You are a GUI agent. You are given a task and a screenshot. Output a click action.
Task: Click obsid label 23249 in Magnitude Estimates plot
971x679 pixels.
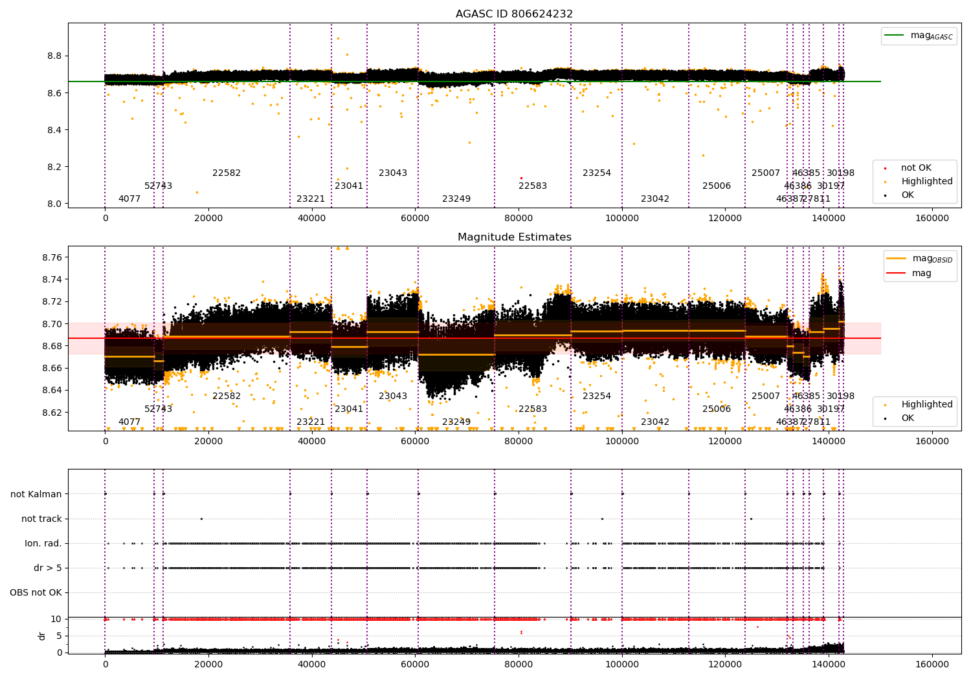coord(456,422)
